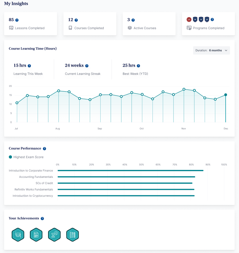Click the help icon beside Best Week value

pos(138,66)
